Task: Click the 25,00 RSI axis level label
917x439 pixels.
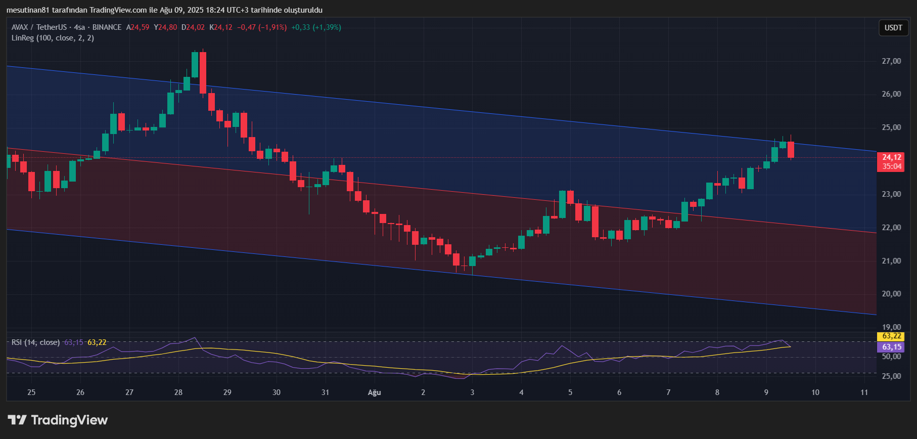Action: [x=891, y=376]
